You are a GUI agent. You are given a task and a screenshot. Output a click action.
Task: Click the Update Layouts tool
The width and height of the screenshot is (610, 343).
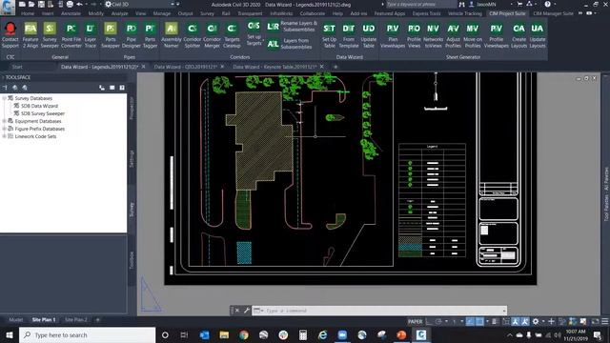point(538,35)
